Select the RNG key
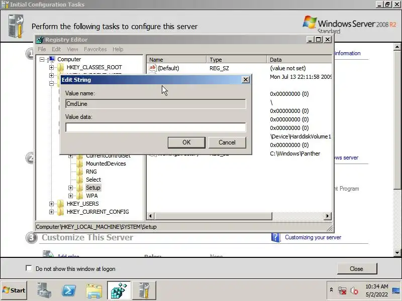 pyautogui.click(x=91, y=172)
